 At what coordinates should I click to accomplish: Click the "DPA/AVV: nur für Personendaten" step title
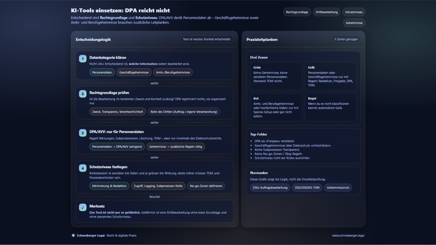116,132
